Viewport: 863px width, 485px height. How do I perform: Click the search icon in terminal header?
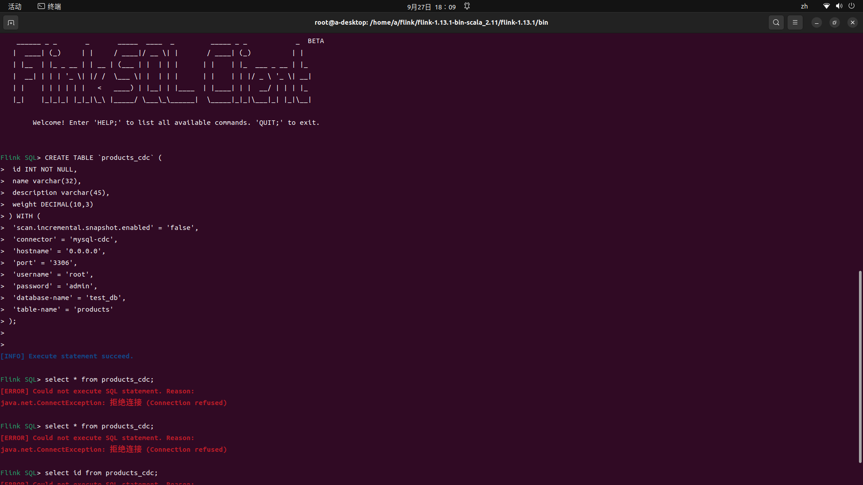click(x=776, y=22)
